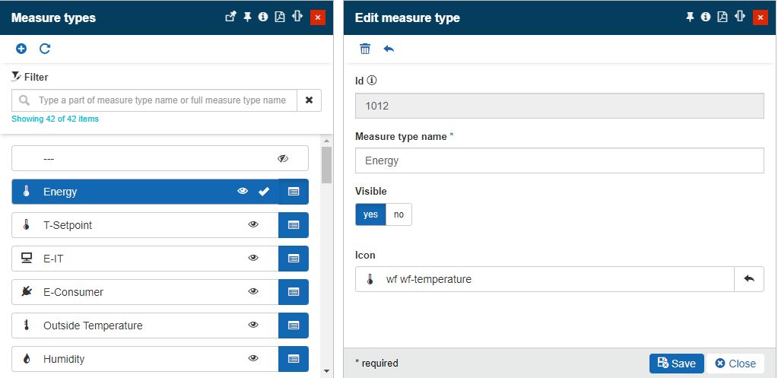778x378 pixels.
Task: Delete measure type using trash icon
Action: [365, 49]
